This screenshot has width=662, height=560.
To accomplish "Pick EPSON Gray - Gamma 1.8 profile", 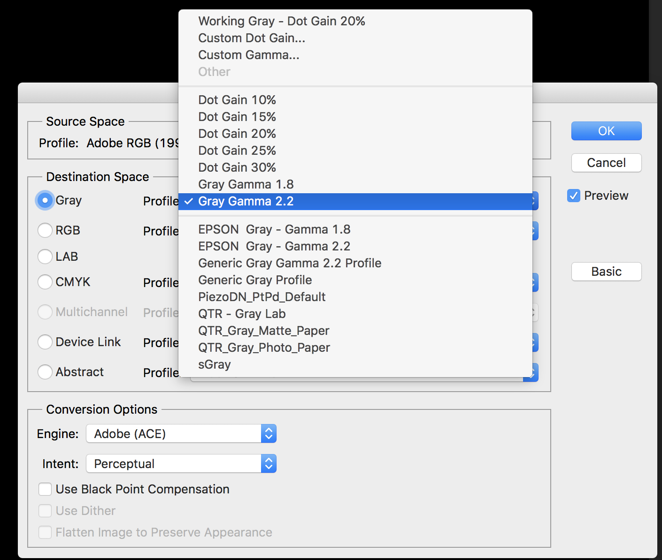I will click(274, 229).
